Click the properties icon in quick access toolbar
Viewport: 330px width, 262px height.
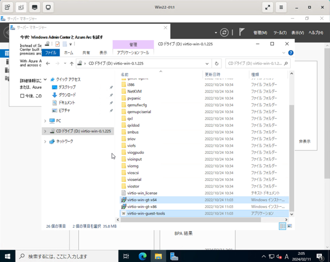coord(57,44)
